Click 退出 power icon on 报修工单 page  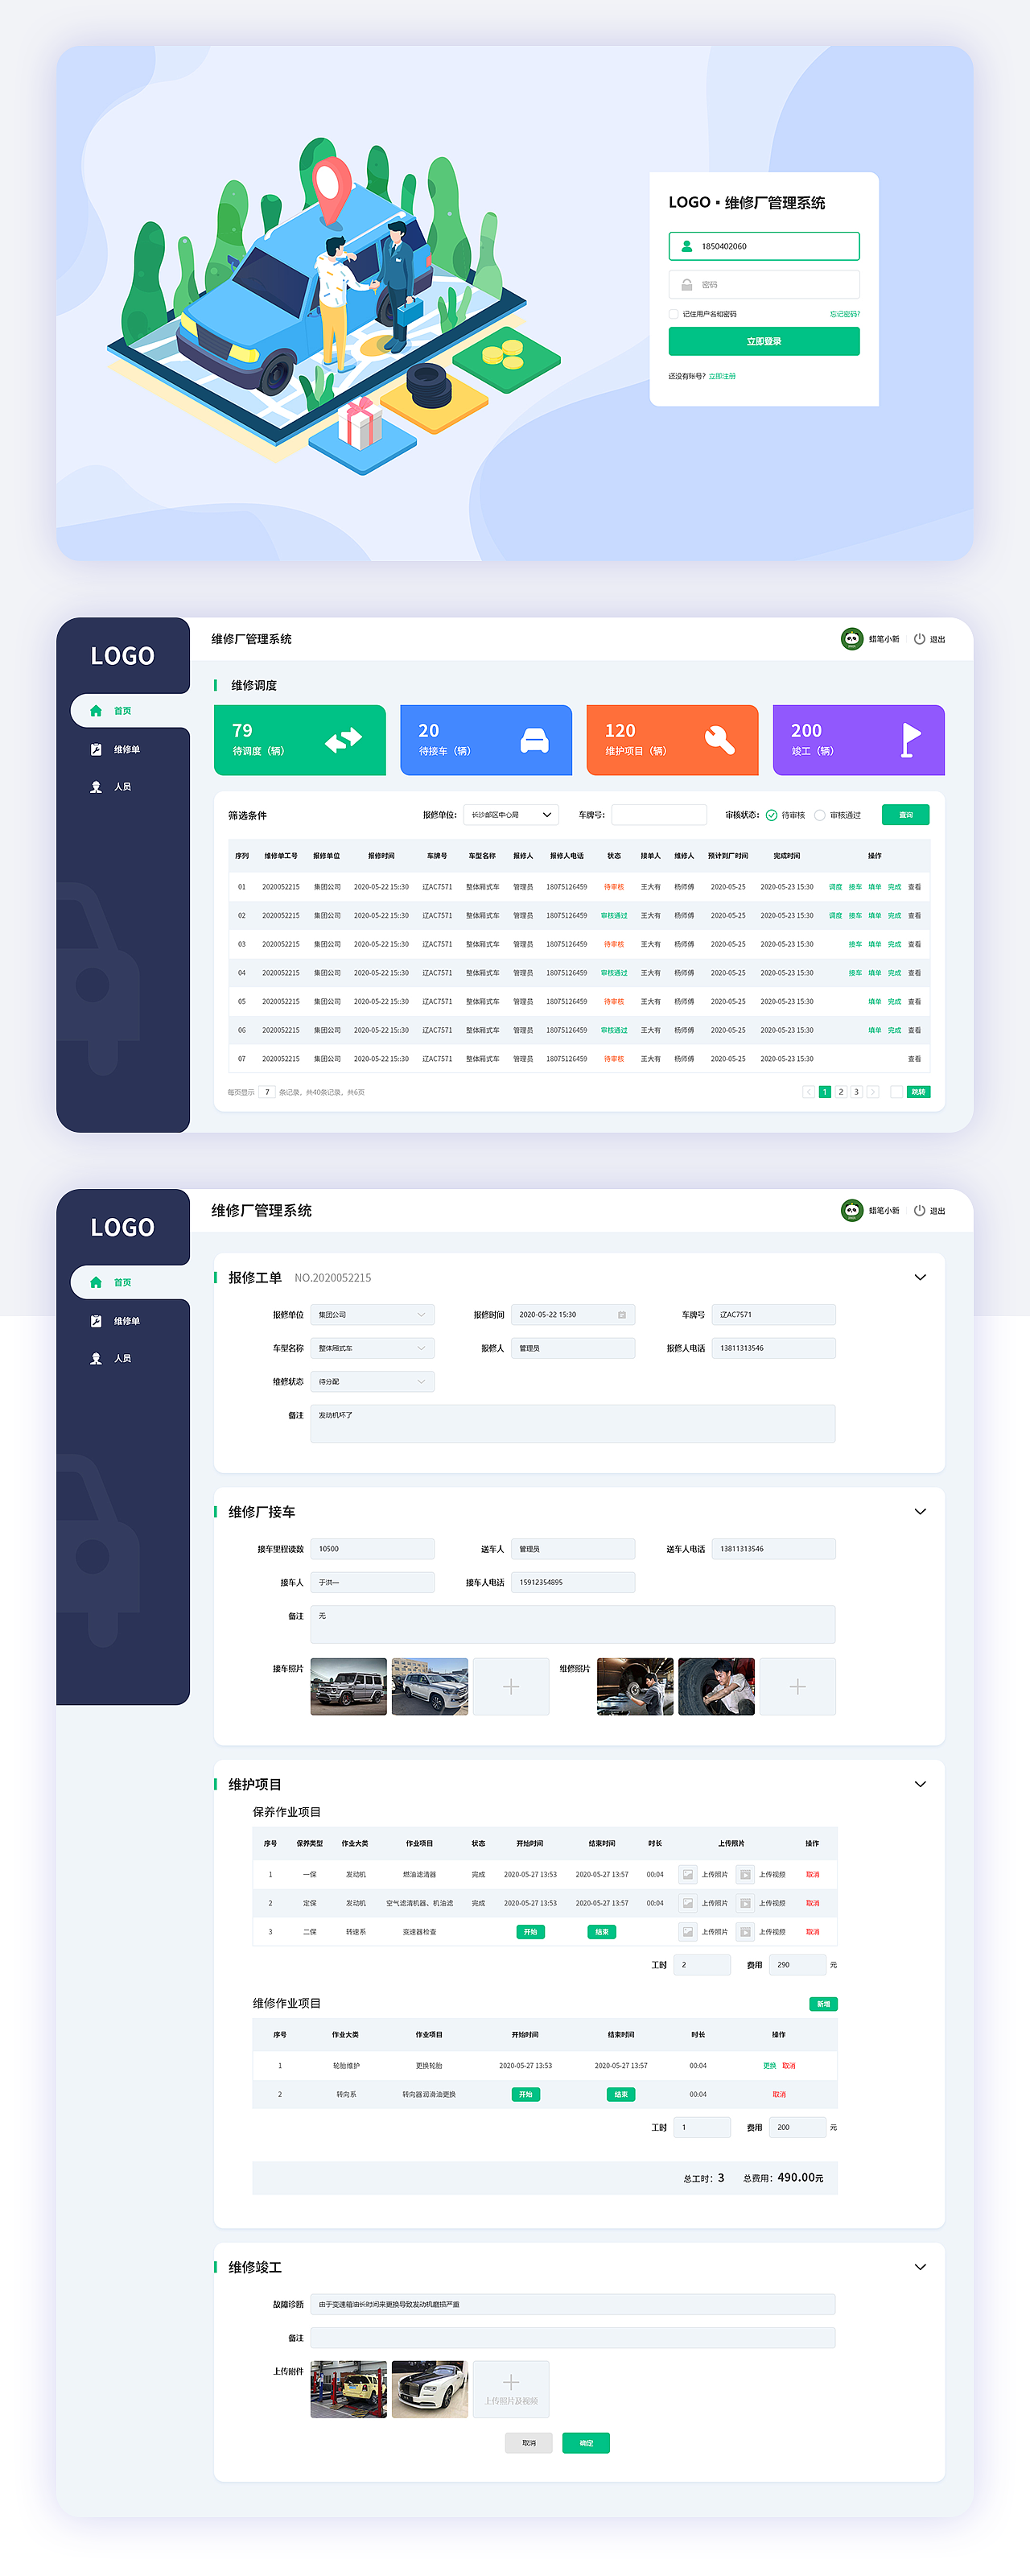(x=919, y=1210)
